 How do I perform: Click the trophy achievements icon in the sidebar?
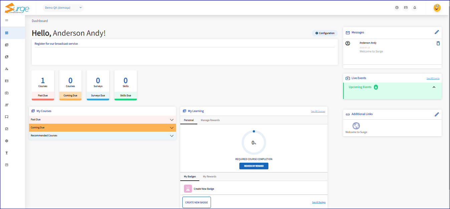6,153
